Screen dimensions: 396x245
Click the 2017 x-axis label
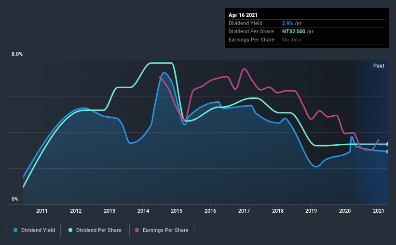point(244,211)
